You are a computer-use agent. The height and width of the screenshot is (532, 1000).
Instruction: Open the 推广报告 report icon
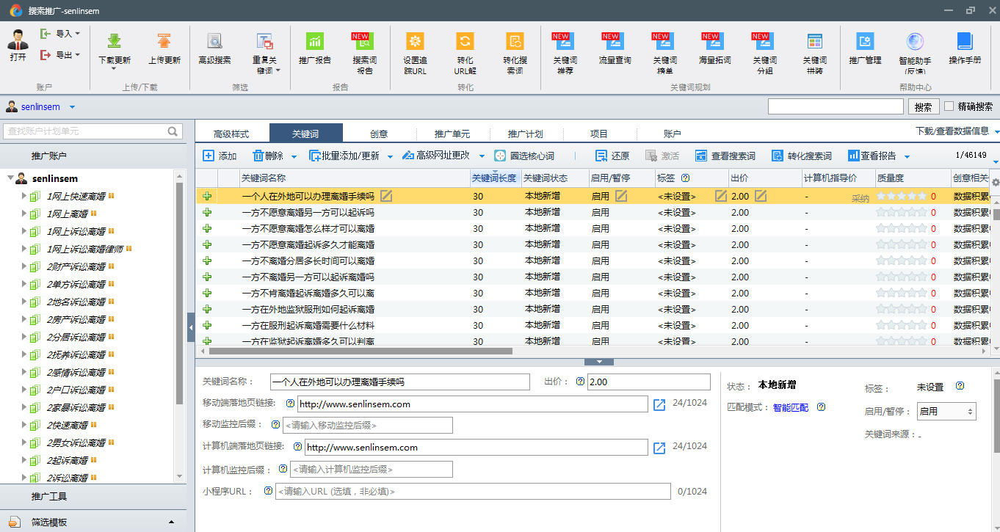[314, 41]
